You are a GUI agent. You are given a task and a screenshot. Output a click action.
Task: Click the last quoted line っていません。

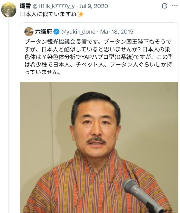click(x=43, y=72)
